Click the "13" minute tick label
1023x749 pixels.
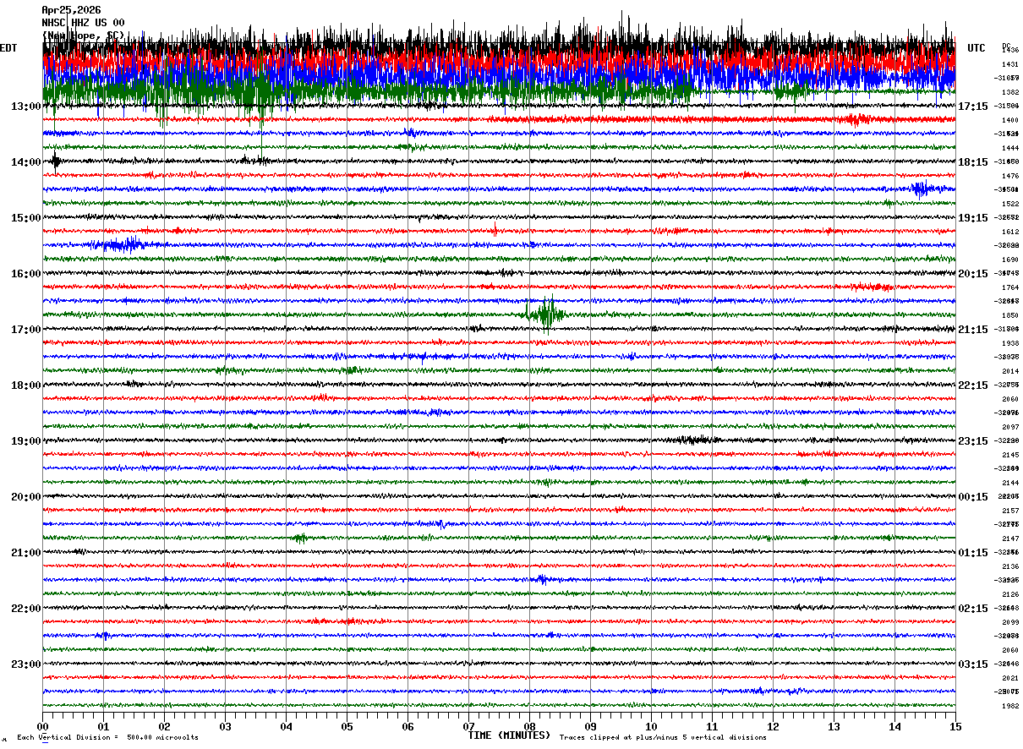click(x=834, y=727)
